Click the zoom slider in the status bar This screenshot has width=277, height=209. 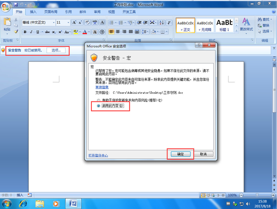[x=256, y=195]
